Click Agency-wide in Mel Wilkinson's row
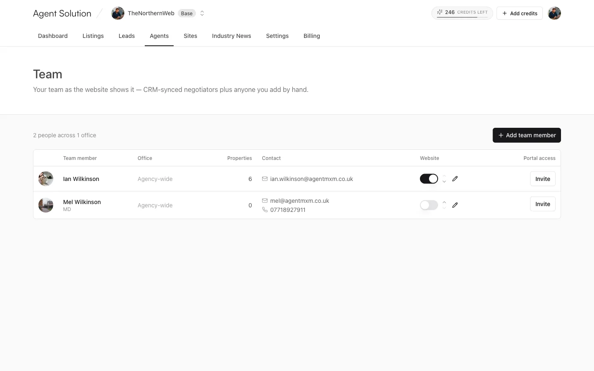 coord(155,205)
